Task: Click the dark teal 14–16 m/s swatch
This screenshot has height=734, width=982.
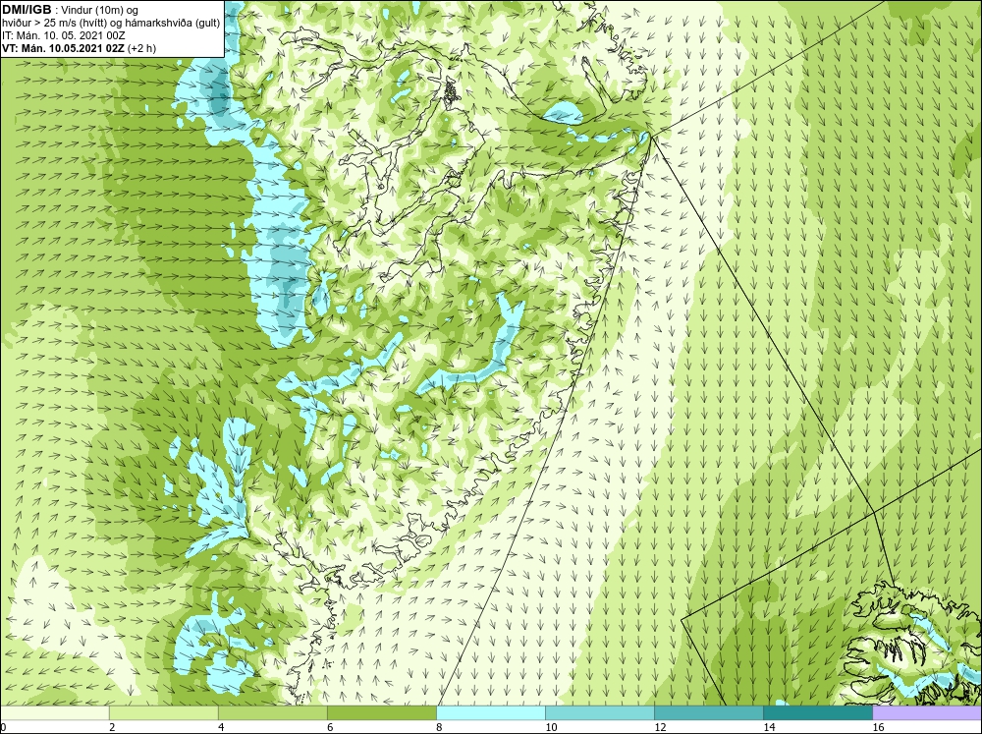Action: 818,712
